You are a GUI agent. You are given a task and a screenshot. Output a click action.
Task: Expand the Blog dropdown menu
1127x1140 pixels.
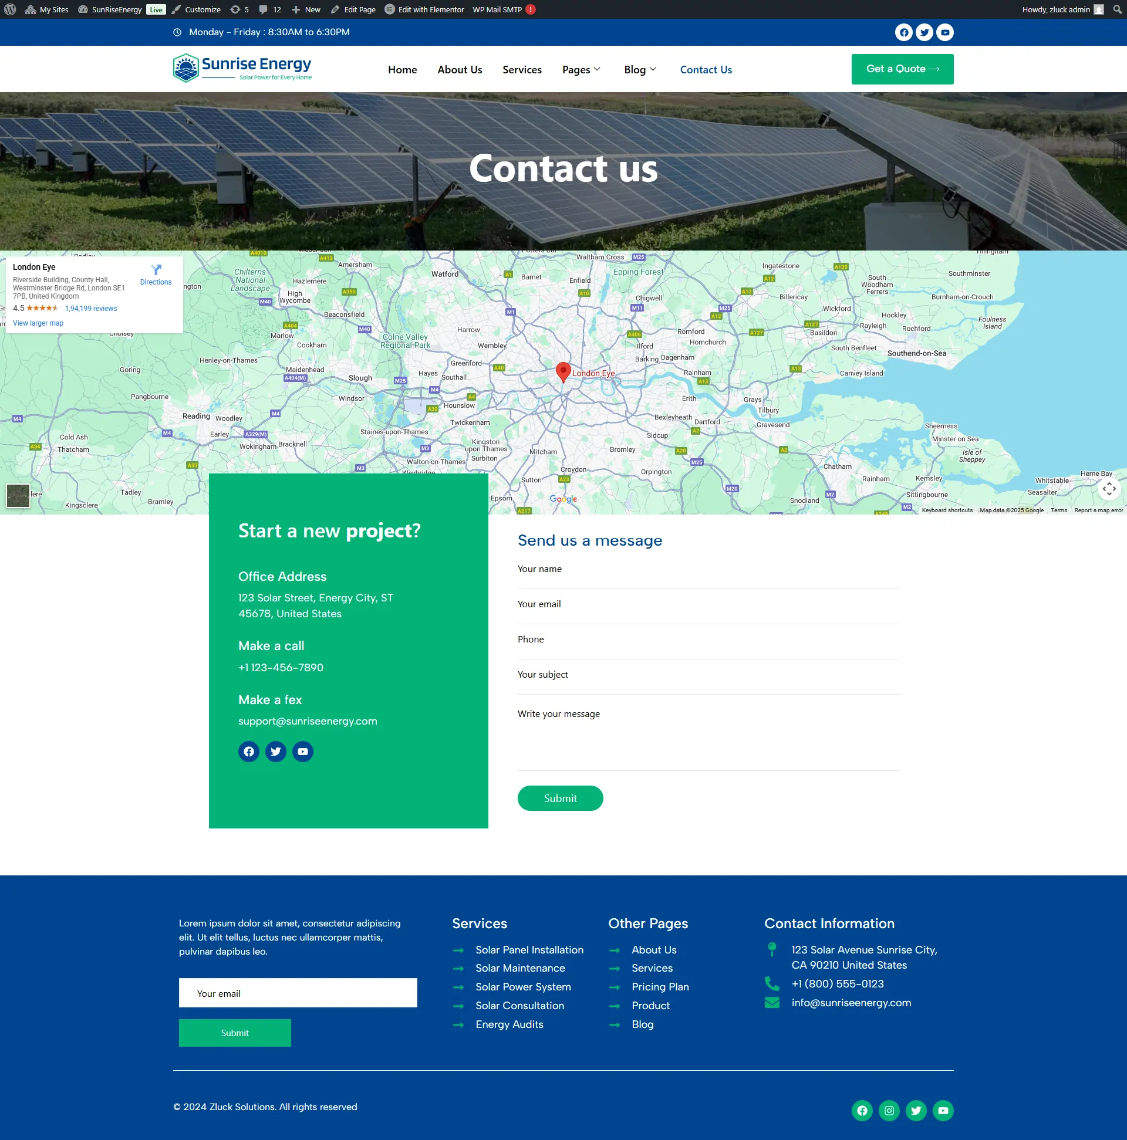[x=640, y=70]
